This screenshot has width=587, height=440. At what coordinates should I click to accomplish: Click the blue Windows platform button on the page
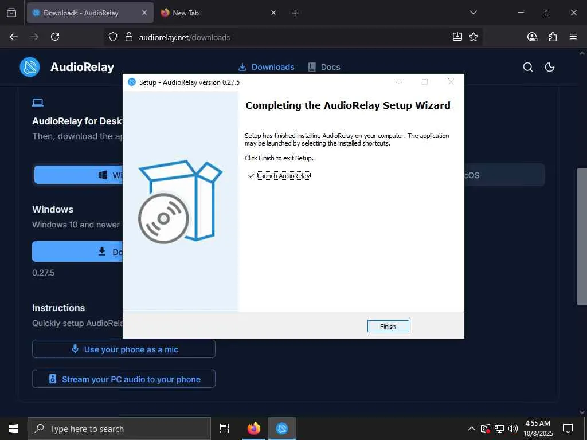(79, 175)
